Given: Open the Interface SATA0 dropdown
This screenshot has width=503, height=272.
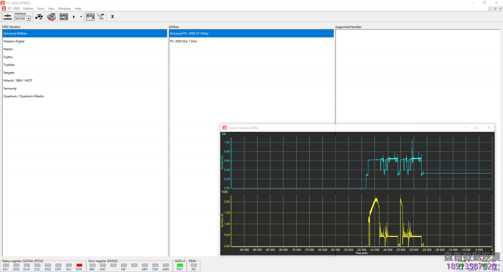Looking at the screenshot, I should click(x=29, y=19).
